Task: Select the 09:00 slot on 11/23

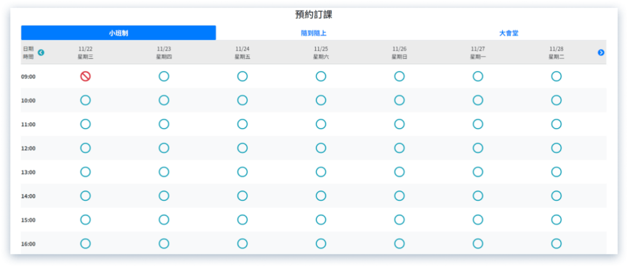Action: [164, 77]
